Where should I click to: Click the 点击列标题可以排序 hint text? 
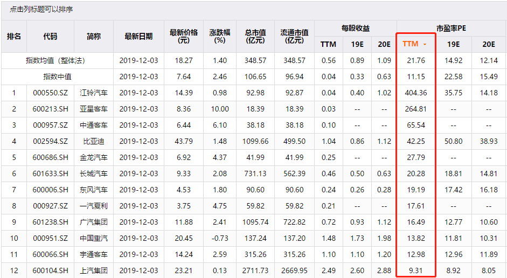[41, 9]
